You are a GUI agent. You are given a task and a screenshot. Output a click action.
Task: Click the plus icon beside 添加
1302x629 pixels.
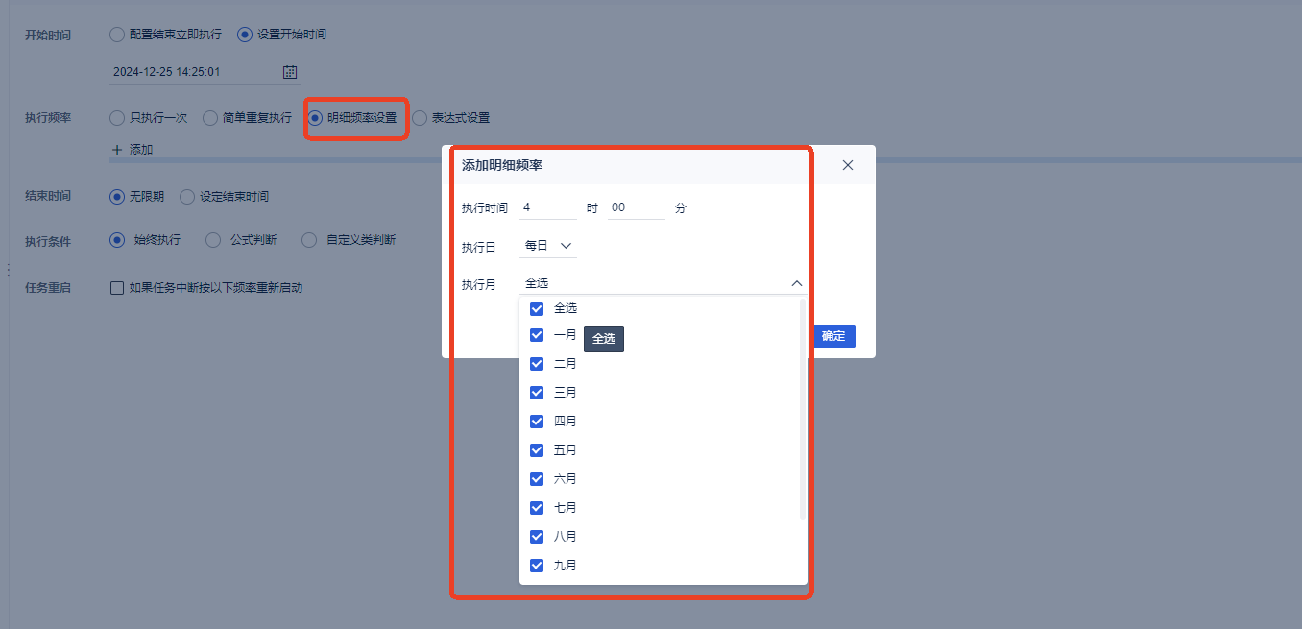pyautogui.click(x=117, y=150)
